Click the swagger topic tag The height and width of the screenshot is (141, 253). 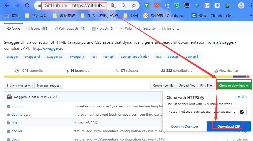pos(12,57)
